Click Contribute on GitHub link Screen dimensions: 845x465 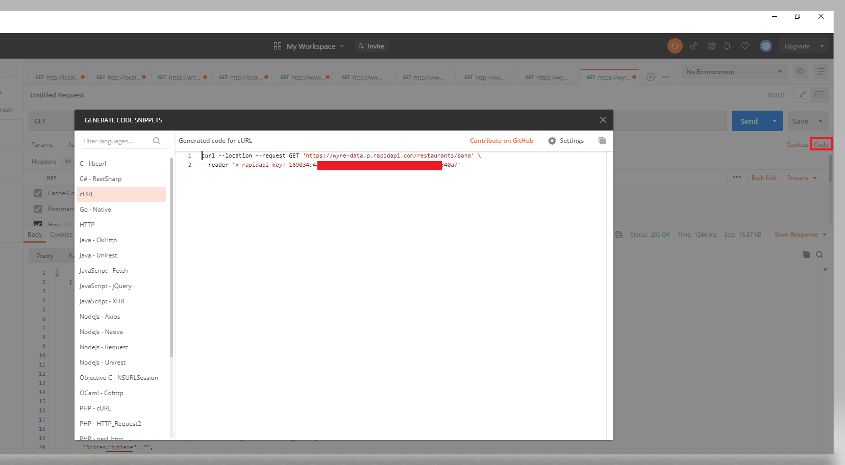coord(502,141)
